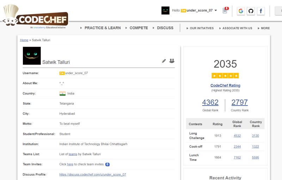Viewport: 282px width, 180px height.
Task: Open Long Challenge country rank 3130
Action: click(255, 136)
